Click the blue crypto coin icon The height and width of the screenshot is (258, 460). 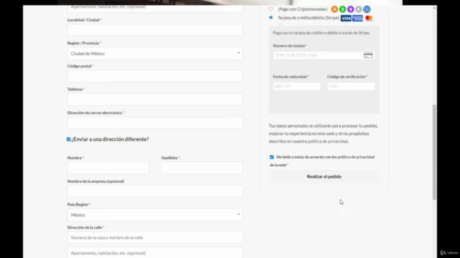pos(367,9)
